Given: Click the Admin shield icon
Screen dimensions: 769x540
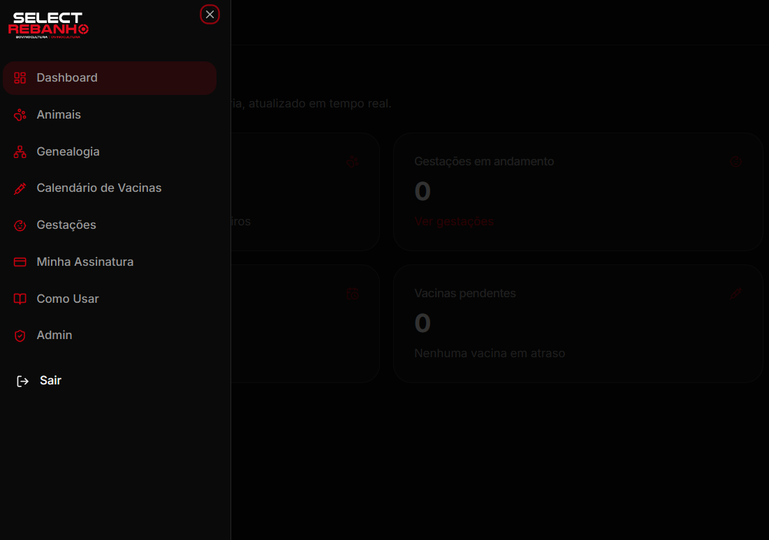Looking at the screenshot, I should (20, 336).
